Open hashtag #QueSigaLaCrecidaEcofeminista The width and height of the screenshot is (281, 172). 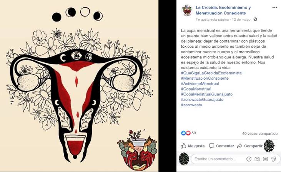[x=211, y=73]
